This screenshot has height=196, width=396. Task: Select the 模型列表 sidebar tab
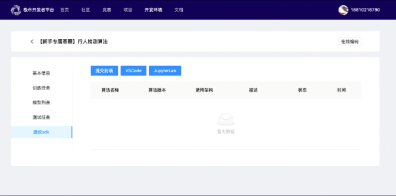click(42, 103)
